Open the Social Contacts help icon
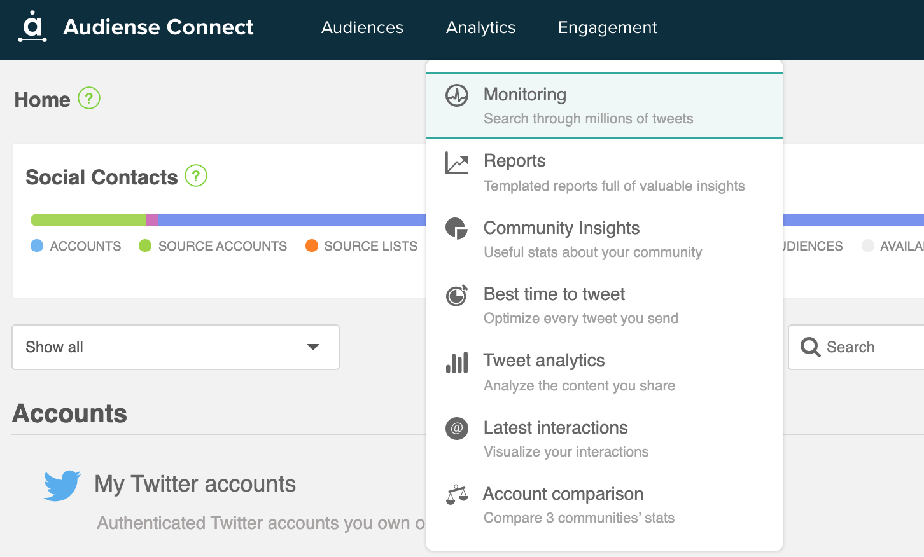The image size is (924, 557). coord(196,175)
